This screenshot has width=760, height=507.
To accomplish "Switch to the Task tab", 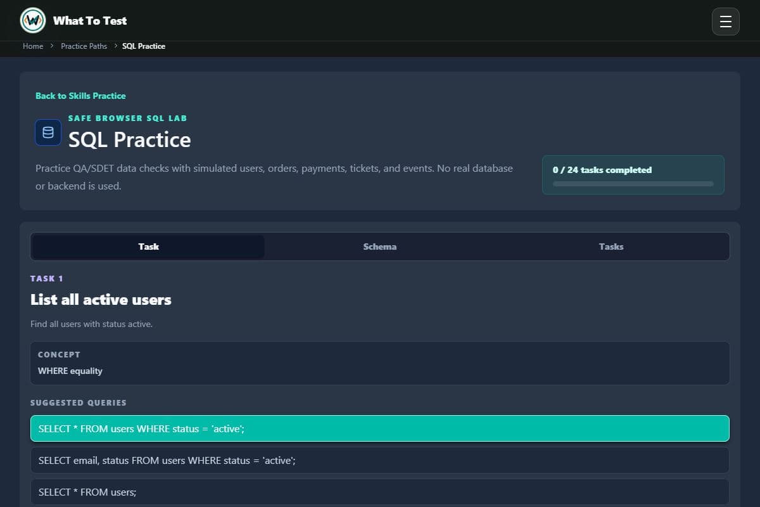I will point(149,247).
